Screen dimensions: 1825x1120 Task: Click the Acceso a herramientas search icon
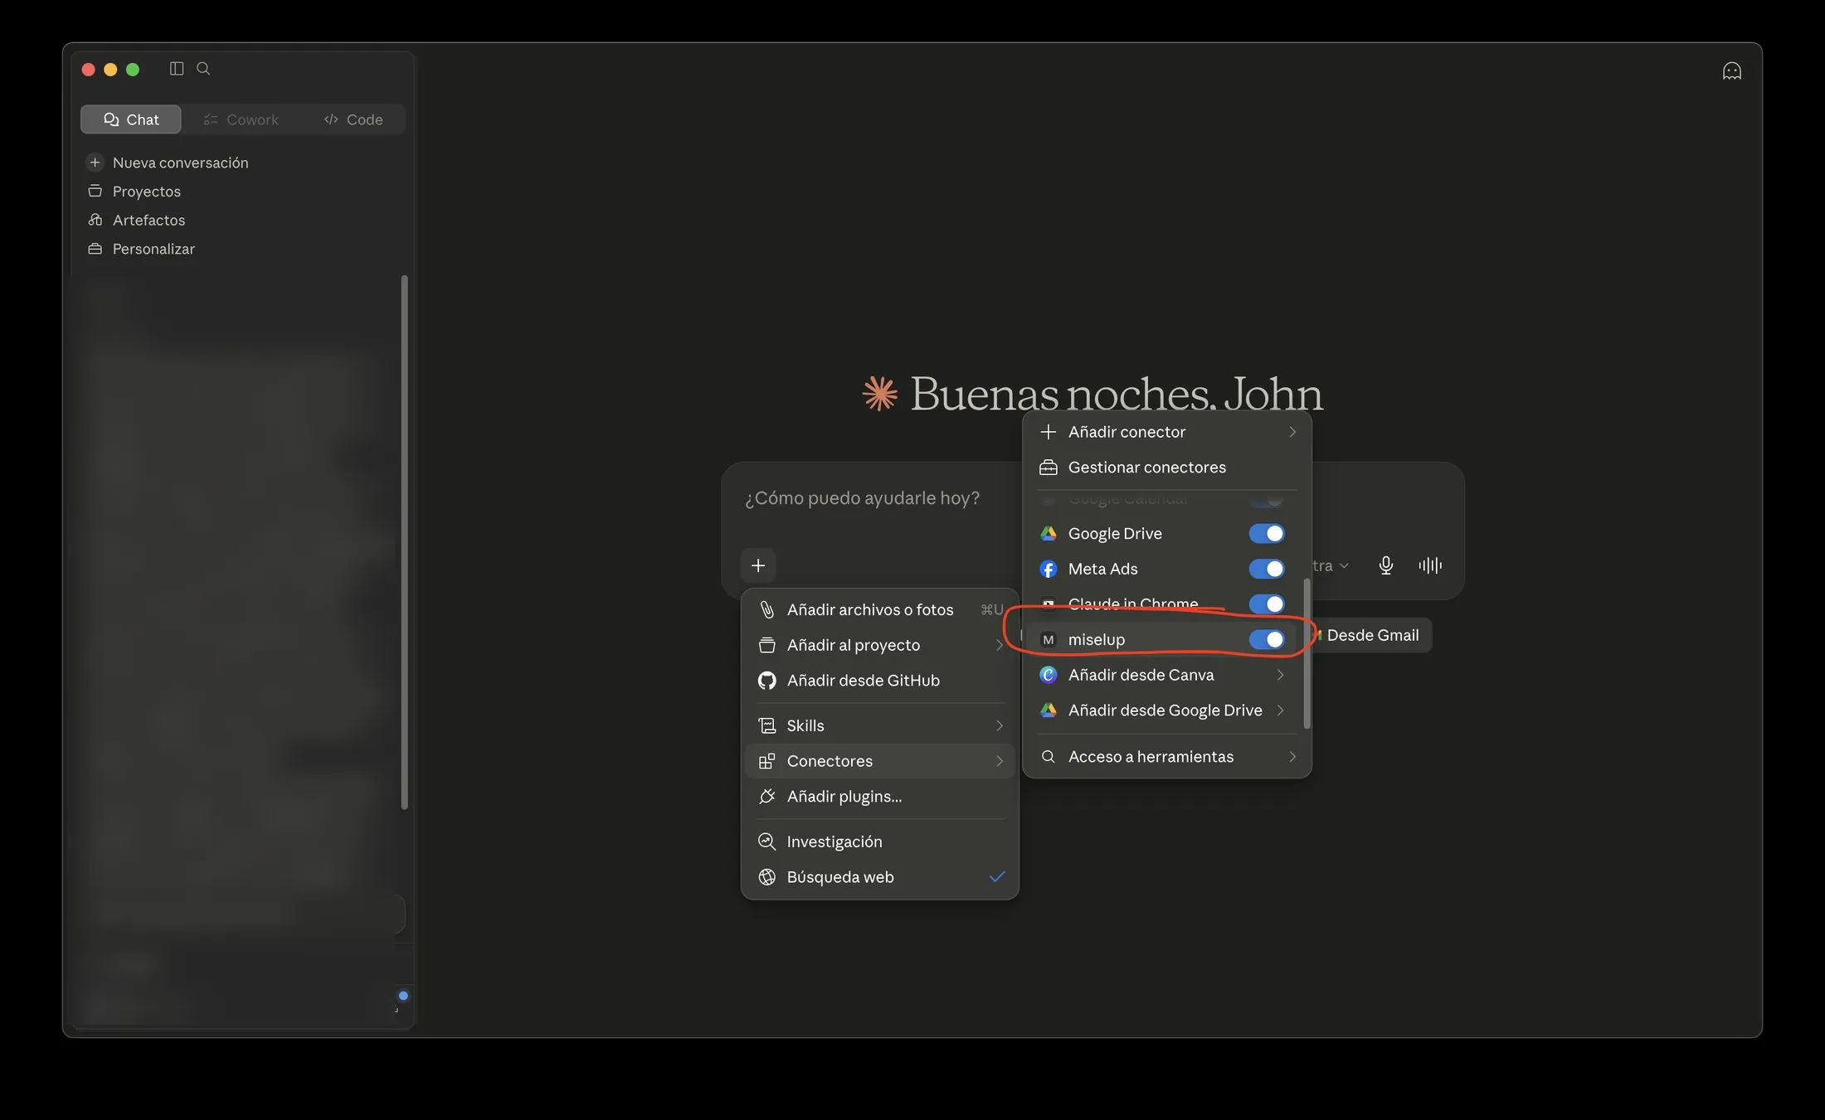click(x=1048, y=757)
